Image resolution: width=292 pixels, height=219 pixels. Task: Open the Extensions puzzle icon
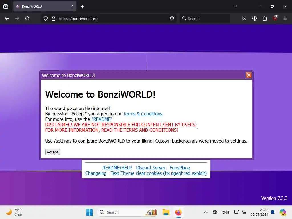pyautogui.click(x=265, y=19)
